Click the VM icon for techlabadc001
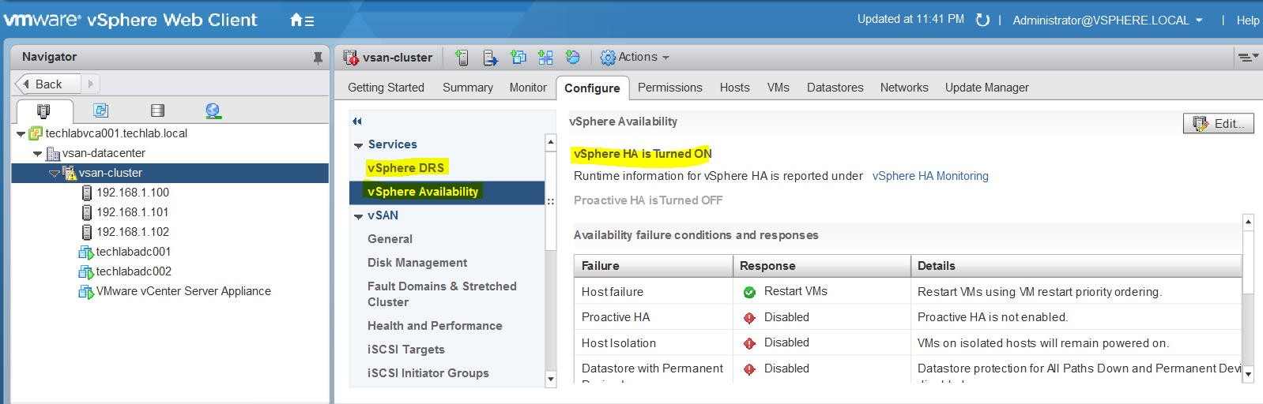Image resolution: width=1263 pixels, height=404 pixels. (86, 252)
